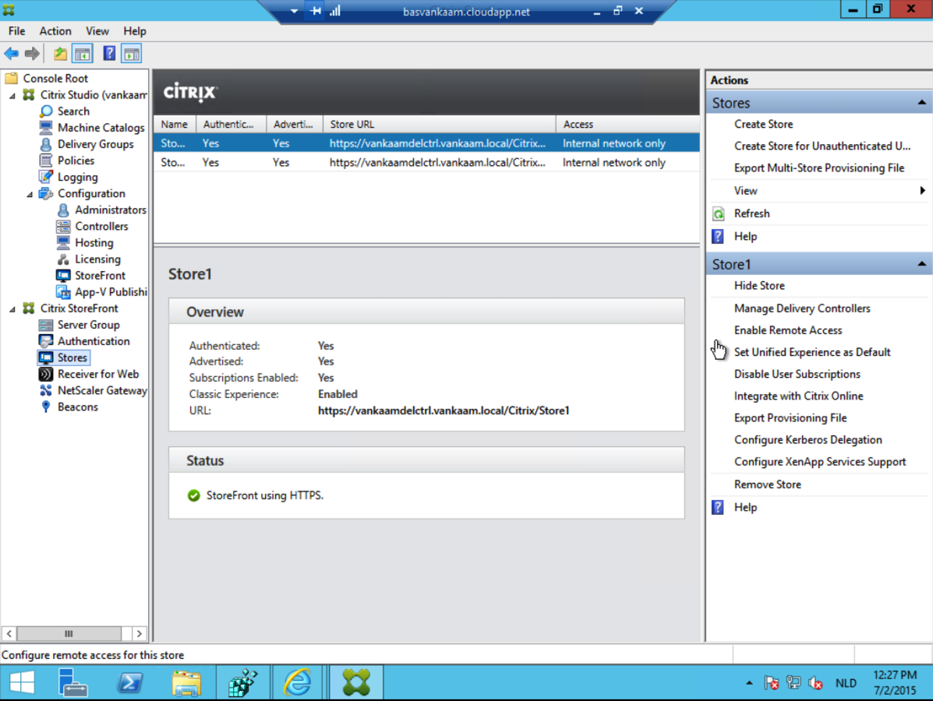Click the Help icon under Stores actions

(718, 237)
